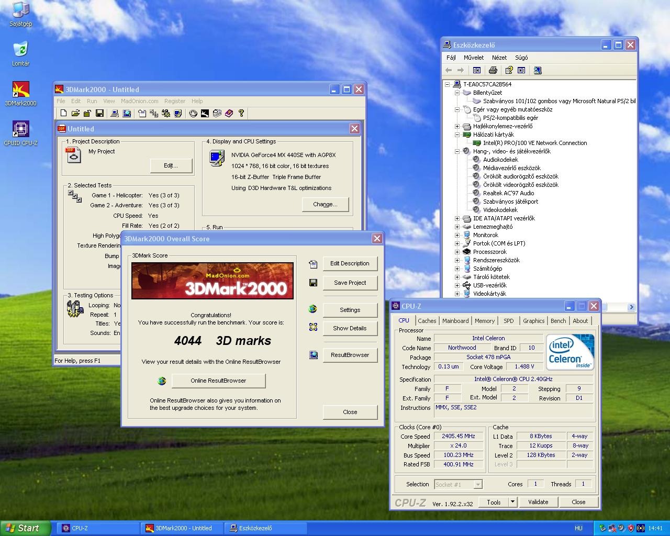This screenshot has width=670, height=536.
Task: Switch to the Mainboard tab in CPU-Z
Action: [x=455, y=321]
